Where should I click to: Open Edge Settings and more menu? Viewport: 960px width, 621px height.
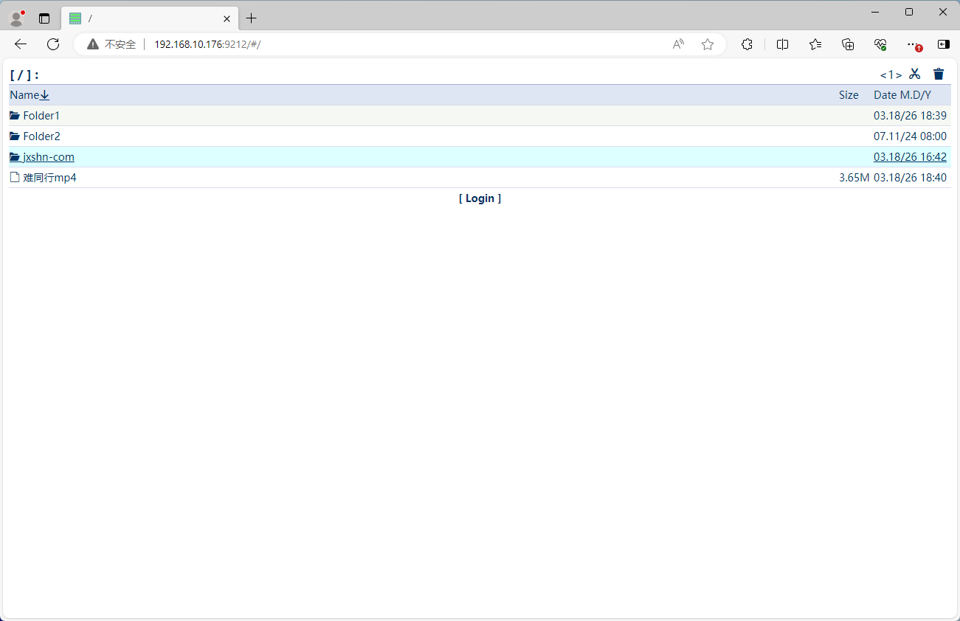(914, 44)
